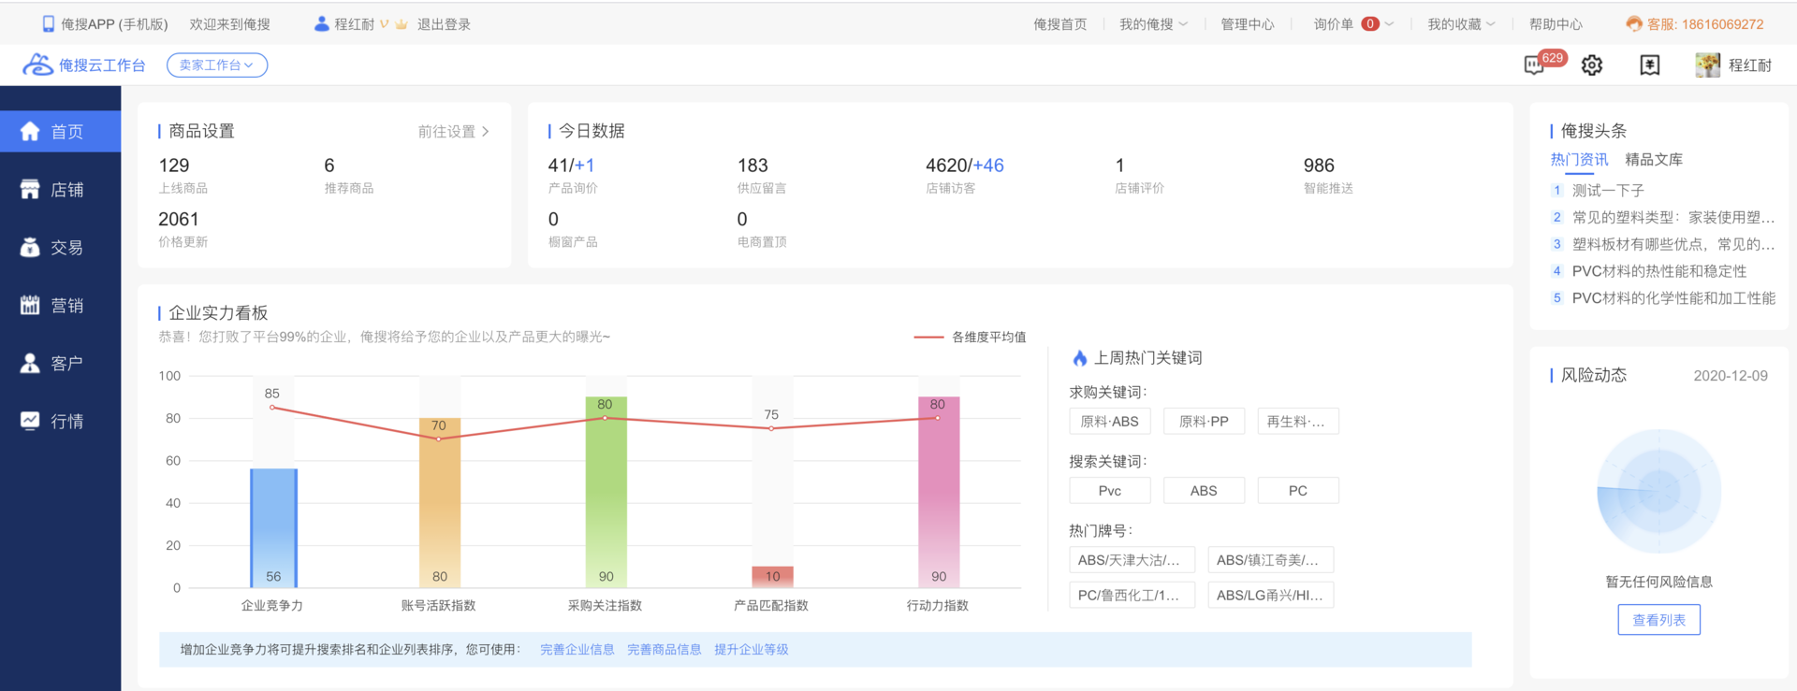Open the message notifications icon with 629 badge

click(x=1535, y=65)
